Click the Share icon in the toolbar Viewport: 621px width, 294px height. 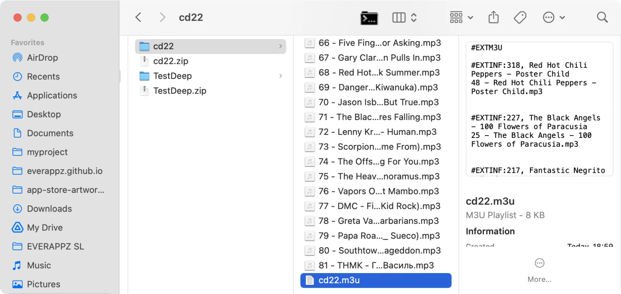(493, 17)
